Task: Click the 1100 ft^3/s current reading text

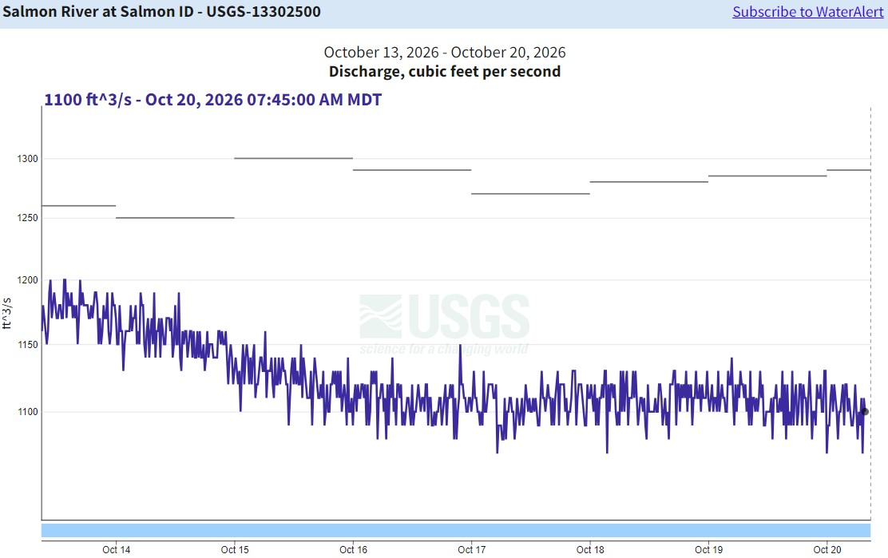Action: pos(213,100)
